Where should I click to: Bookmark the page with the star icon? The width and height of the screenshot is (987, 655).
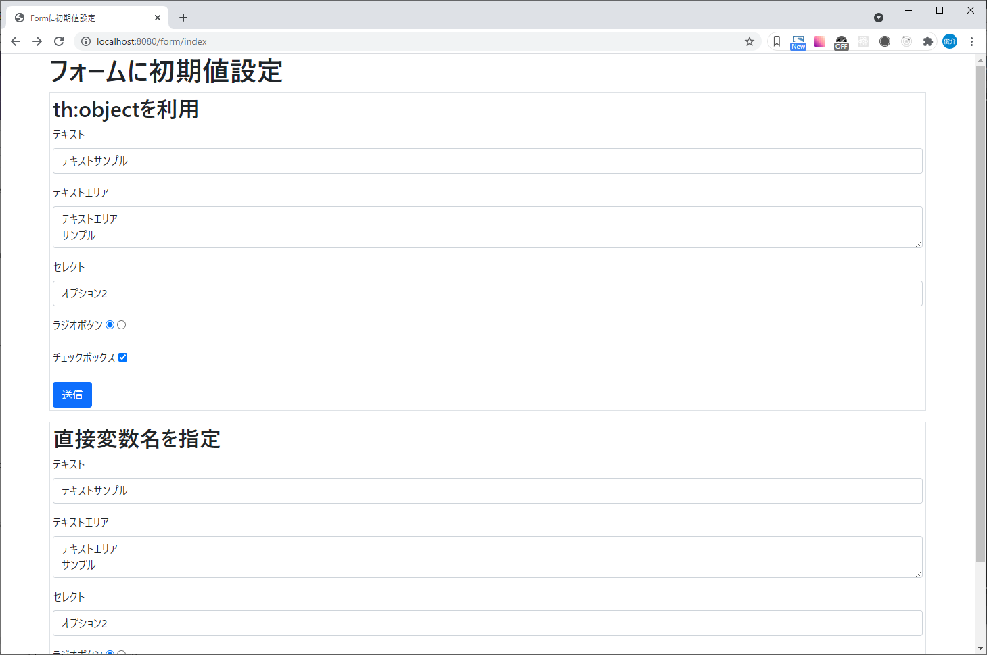(749, 41)
